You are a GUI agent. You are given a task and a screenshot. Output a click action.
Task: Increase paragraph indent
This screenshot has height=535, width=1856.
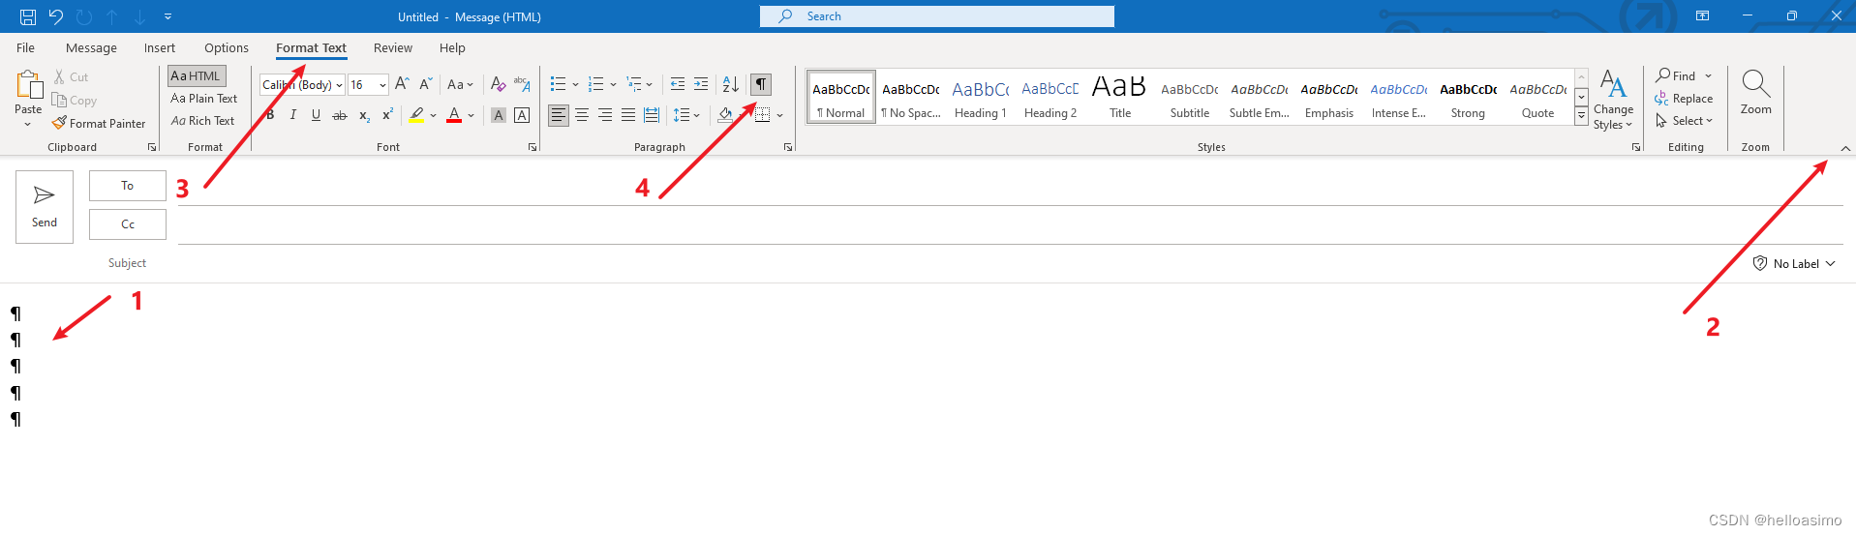click(x=701, y=84)
